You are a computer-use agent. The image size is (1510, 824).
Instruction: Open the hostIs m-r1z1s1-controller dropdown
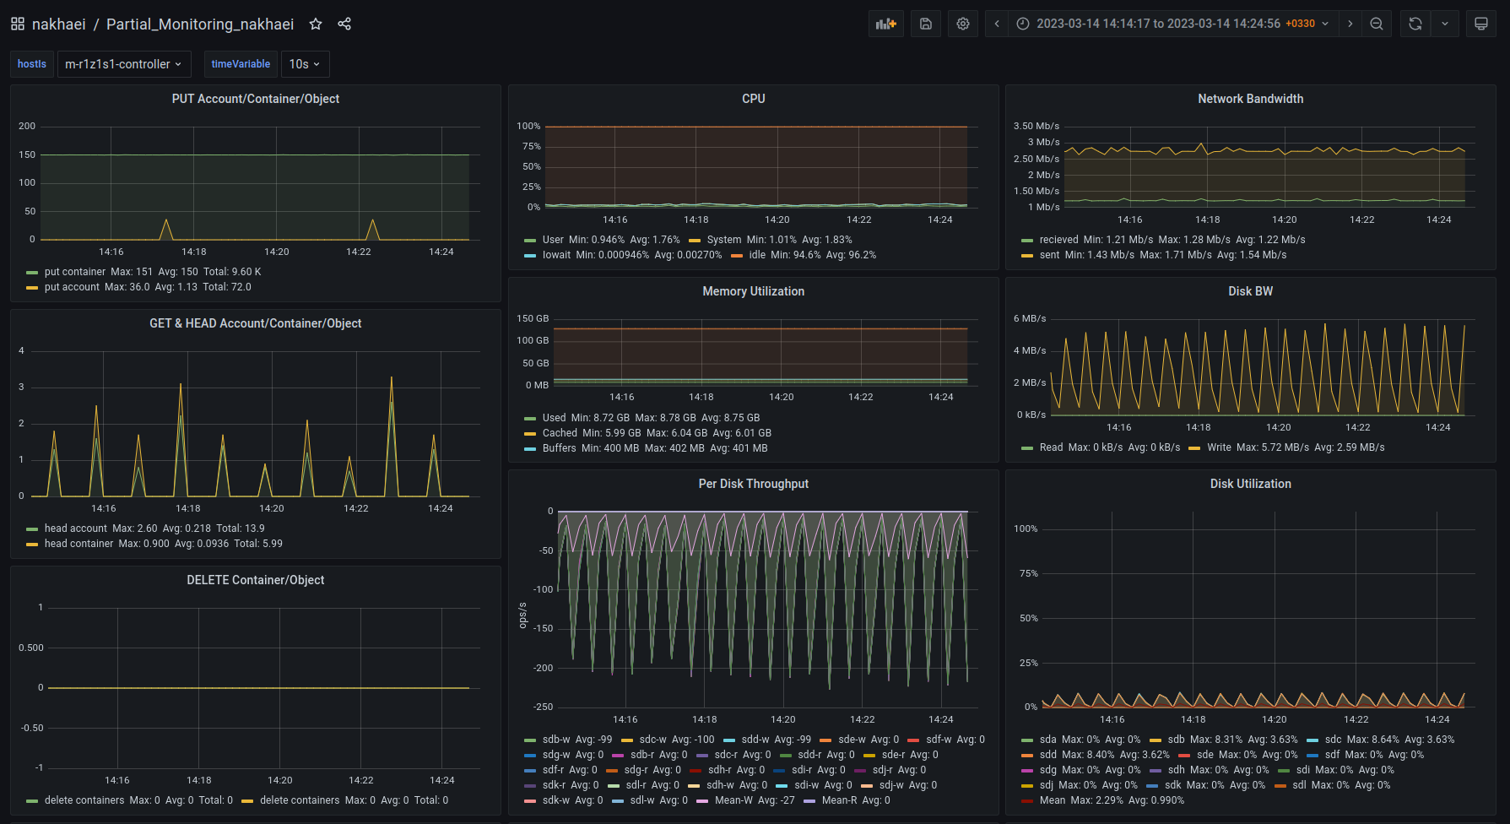123,64
